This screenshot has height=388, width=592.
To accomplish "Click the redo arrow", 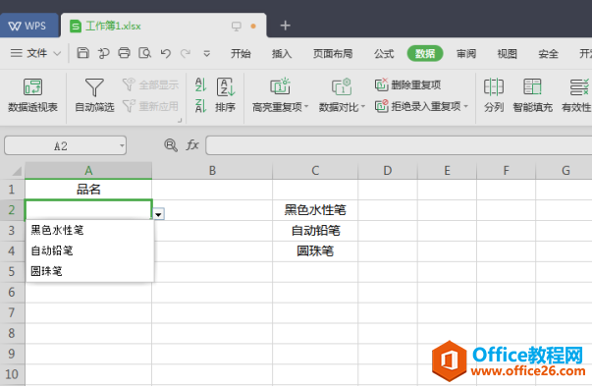I will coord(186,53).
